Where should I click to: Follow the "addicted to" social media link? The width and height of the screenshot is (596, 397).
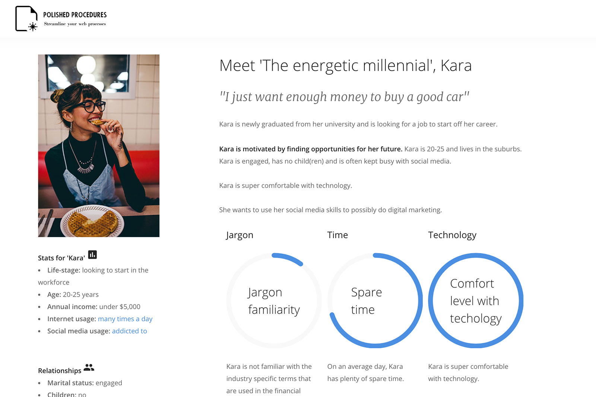coord(129,331)
